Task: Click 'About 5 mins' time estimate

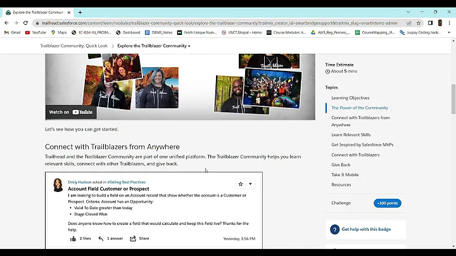Action: click(344, 71)
